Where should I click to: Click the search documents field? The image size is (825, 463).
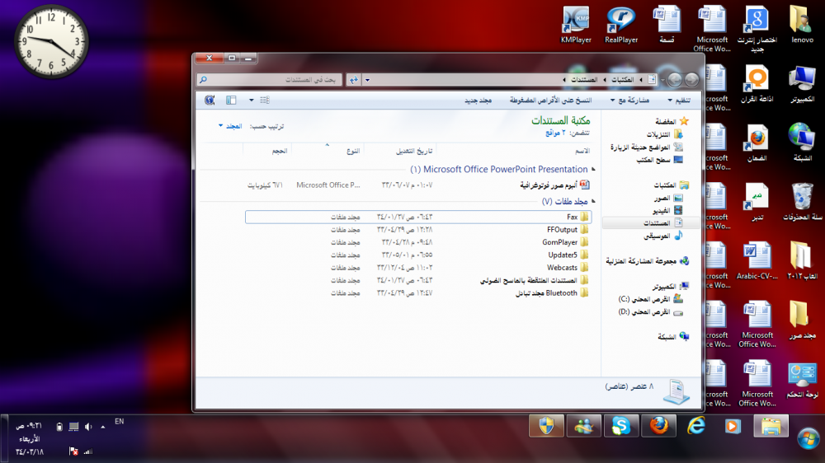coord(270,80)
